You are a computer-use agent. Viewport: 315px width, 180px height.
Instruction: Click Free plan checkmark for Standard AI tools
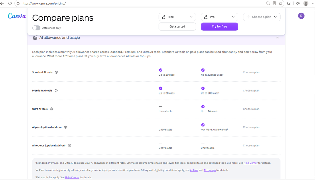point(161,70)
